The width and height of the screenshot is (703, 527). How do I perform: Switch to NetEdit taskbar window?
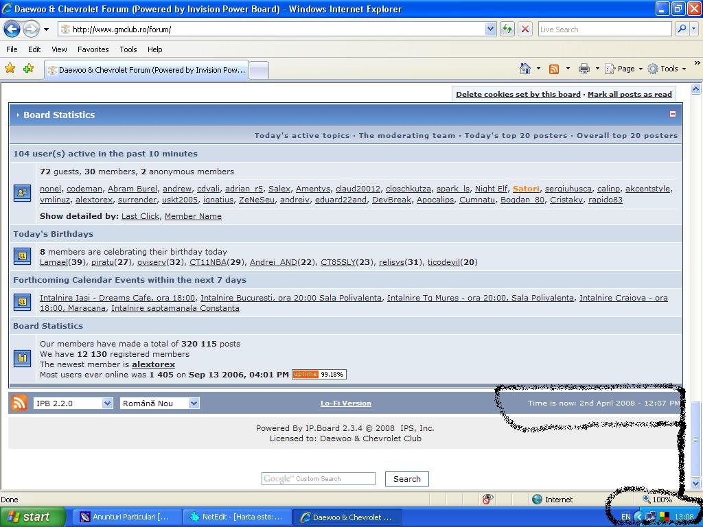point(236,517)
